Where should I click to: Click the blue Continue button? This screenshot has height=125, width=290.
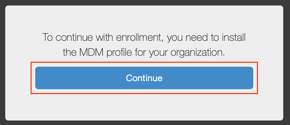point(144,78)
